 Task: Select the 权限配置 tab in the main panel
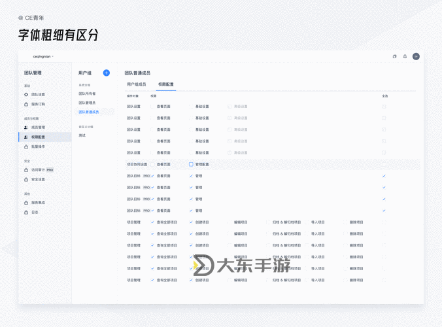tap(166, 84)
